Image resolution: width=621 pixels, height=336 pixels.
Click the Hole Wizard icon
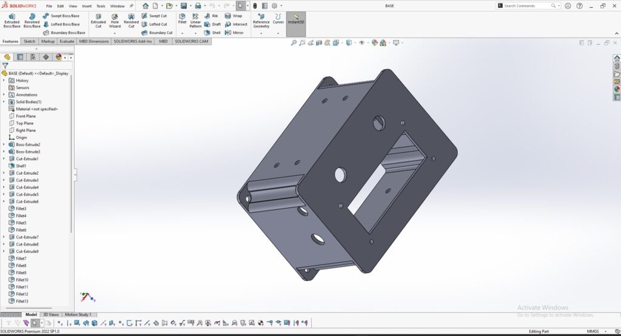[115, 20]
